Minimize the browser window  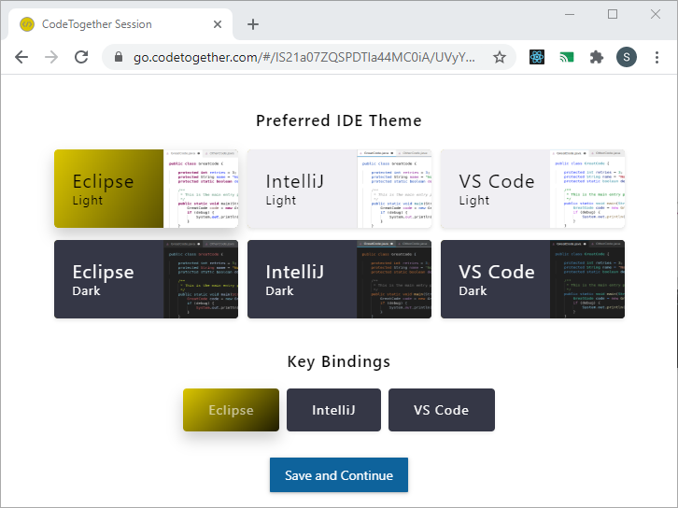coord(570,14)
